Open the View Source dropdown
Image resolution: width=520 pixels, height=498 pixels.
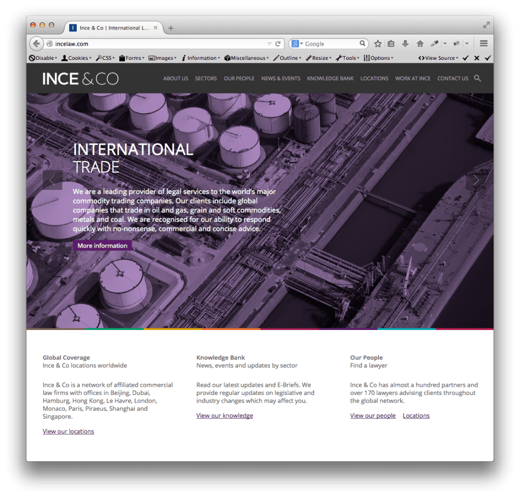click(x=438, y=58)
